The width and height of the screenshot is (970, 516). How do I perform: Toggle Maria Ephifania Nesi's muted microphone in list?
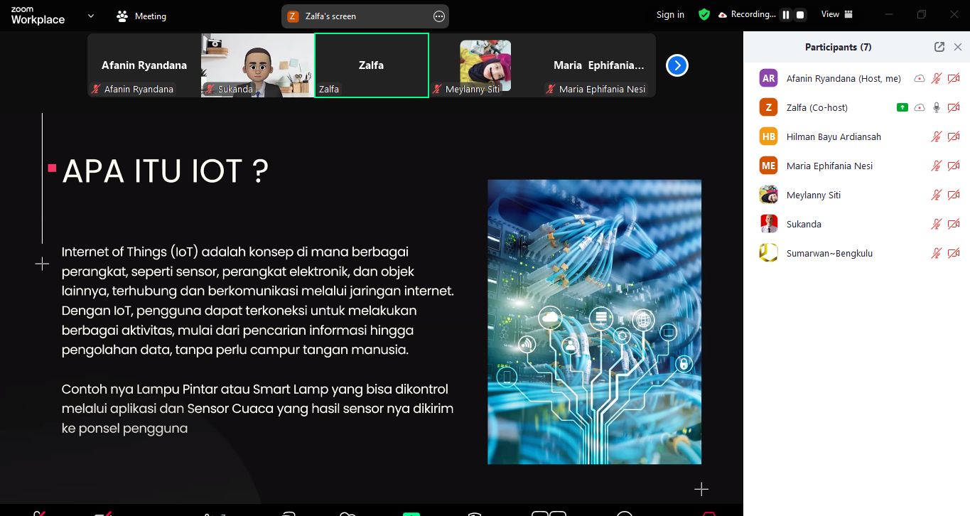tap(937, 166)
